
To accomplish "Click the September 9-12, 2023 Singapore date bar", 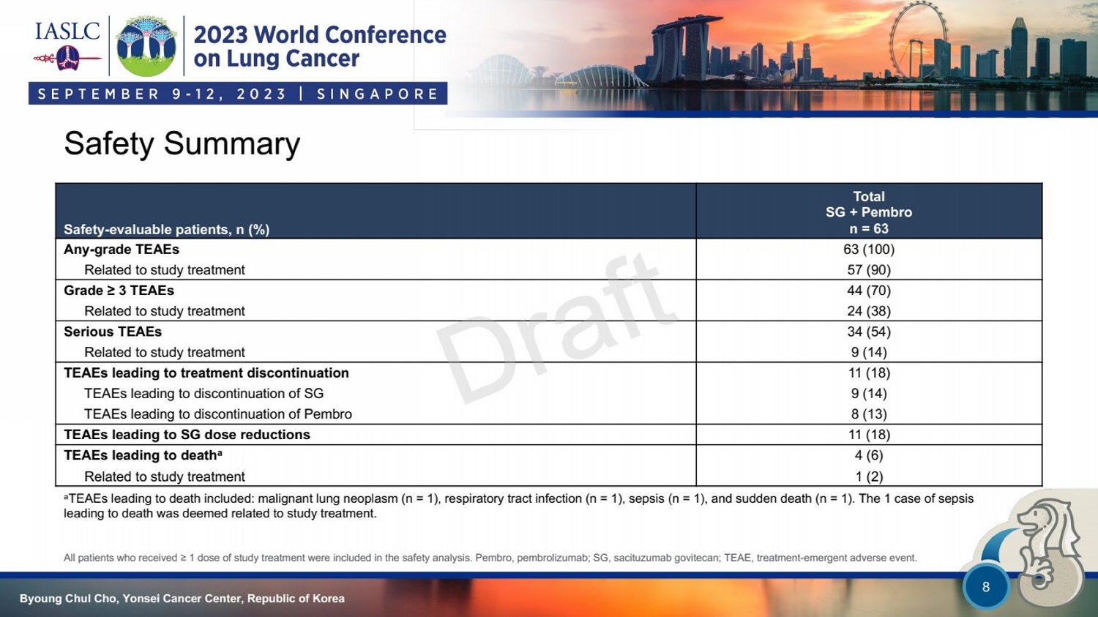I will 238,94.
